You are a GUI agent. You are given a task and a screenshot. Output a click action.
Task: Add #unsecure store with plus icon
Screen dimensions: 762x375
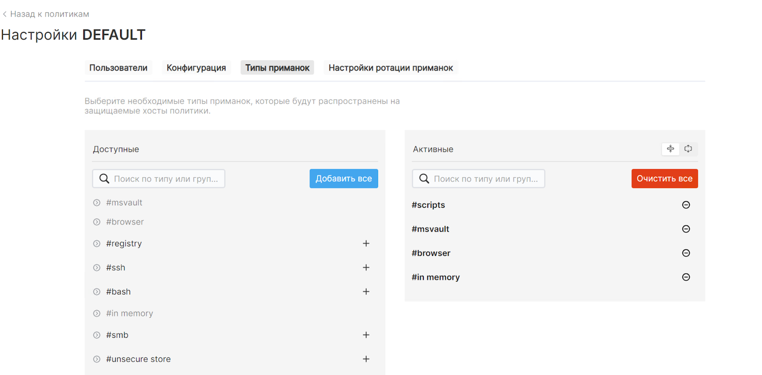[366, 359]
